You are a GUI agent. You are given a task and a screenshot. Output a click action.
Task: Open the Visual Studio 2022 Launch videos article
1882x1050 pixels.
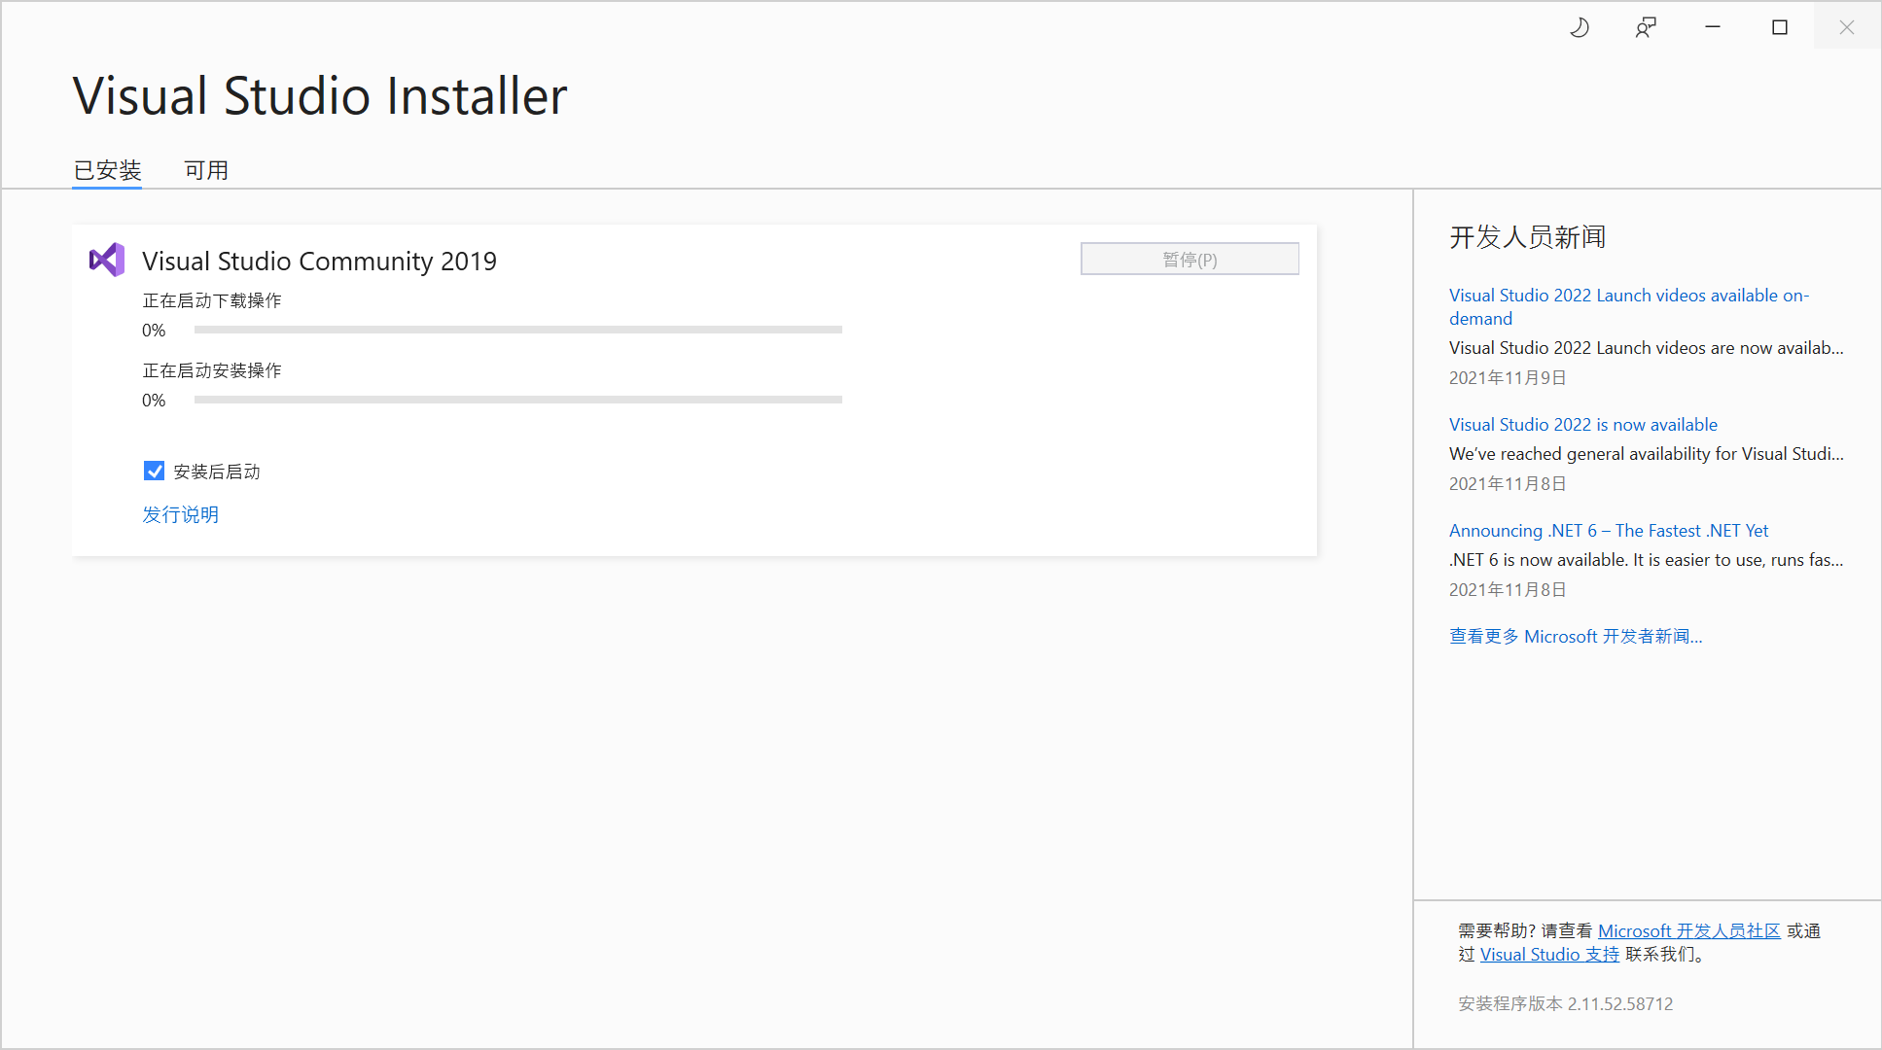(x=1628, y=306)
